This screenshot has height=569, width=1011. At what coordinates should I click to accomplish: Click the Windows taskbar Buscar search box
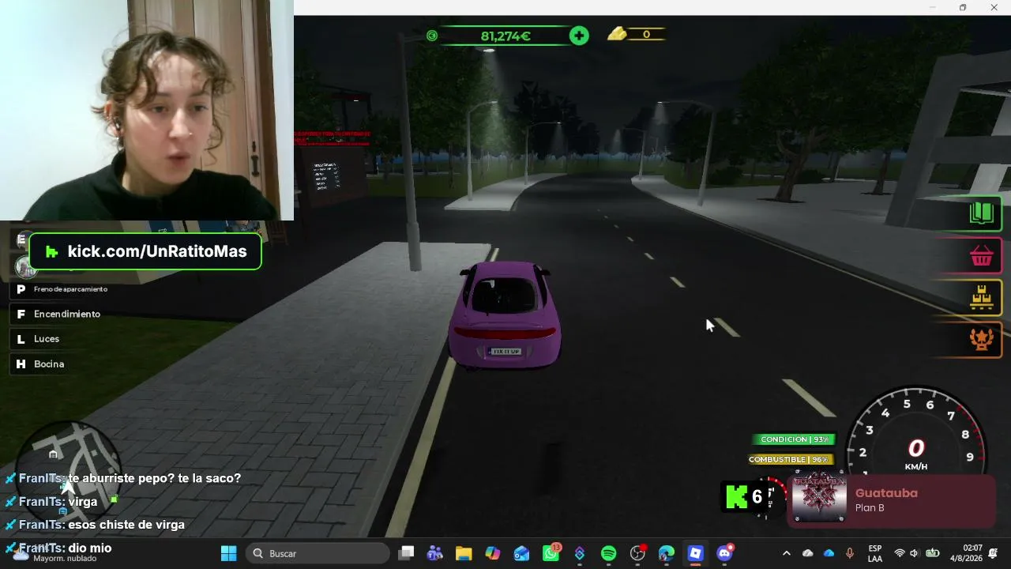318,553
